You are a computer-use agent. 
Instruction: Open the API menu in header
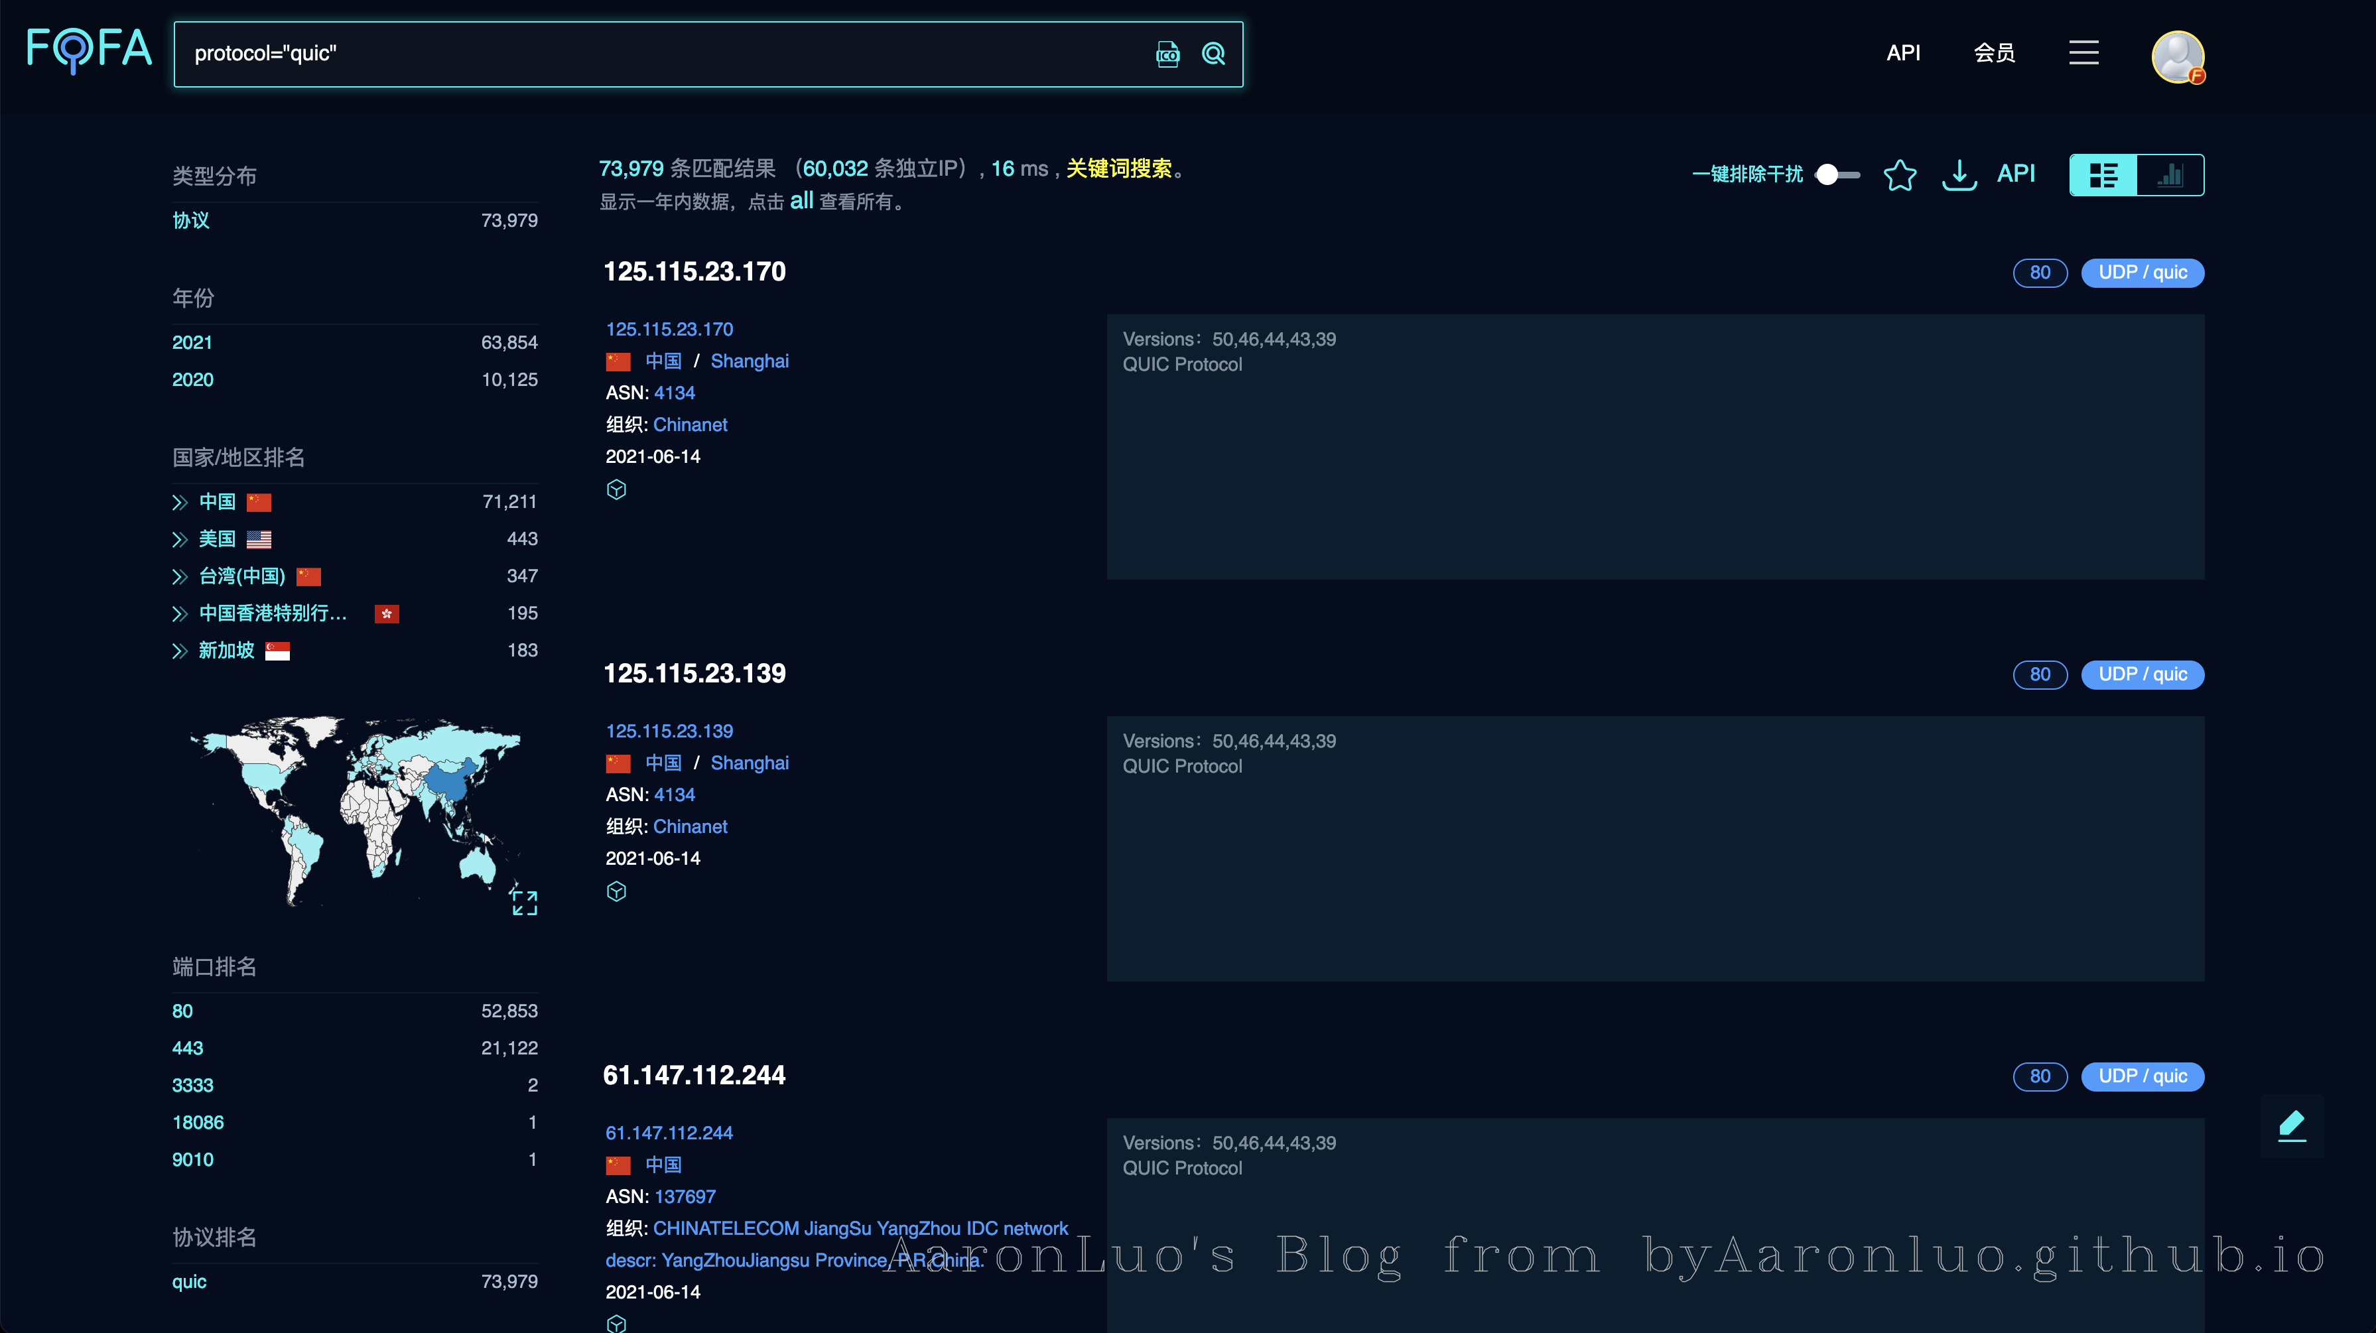[1903, 52]
